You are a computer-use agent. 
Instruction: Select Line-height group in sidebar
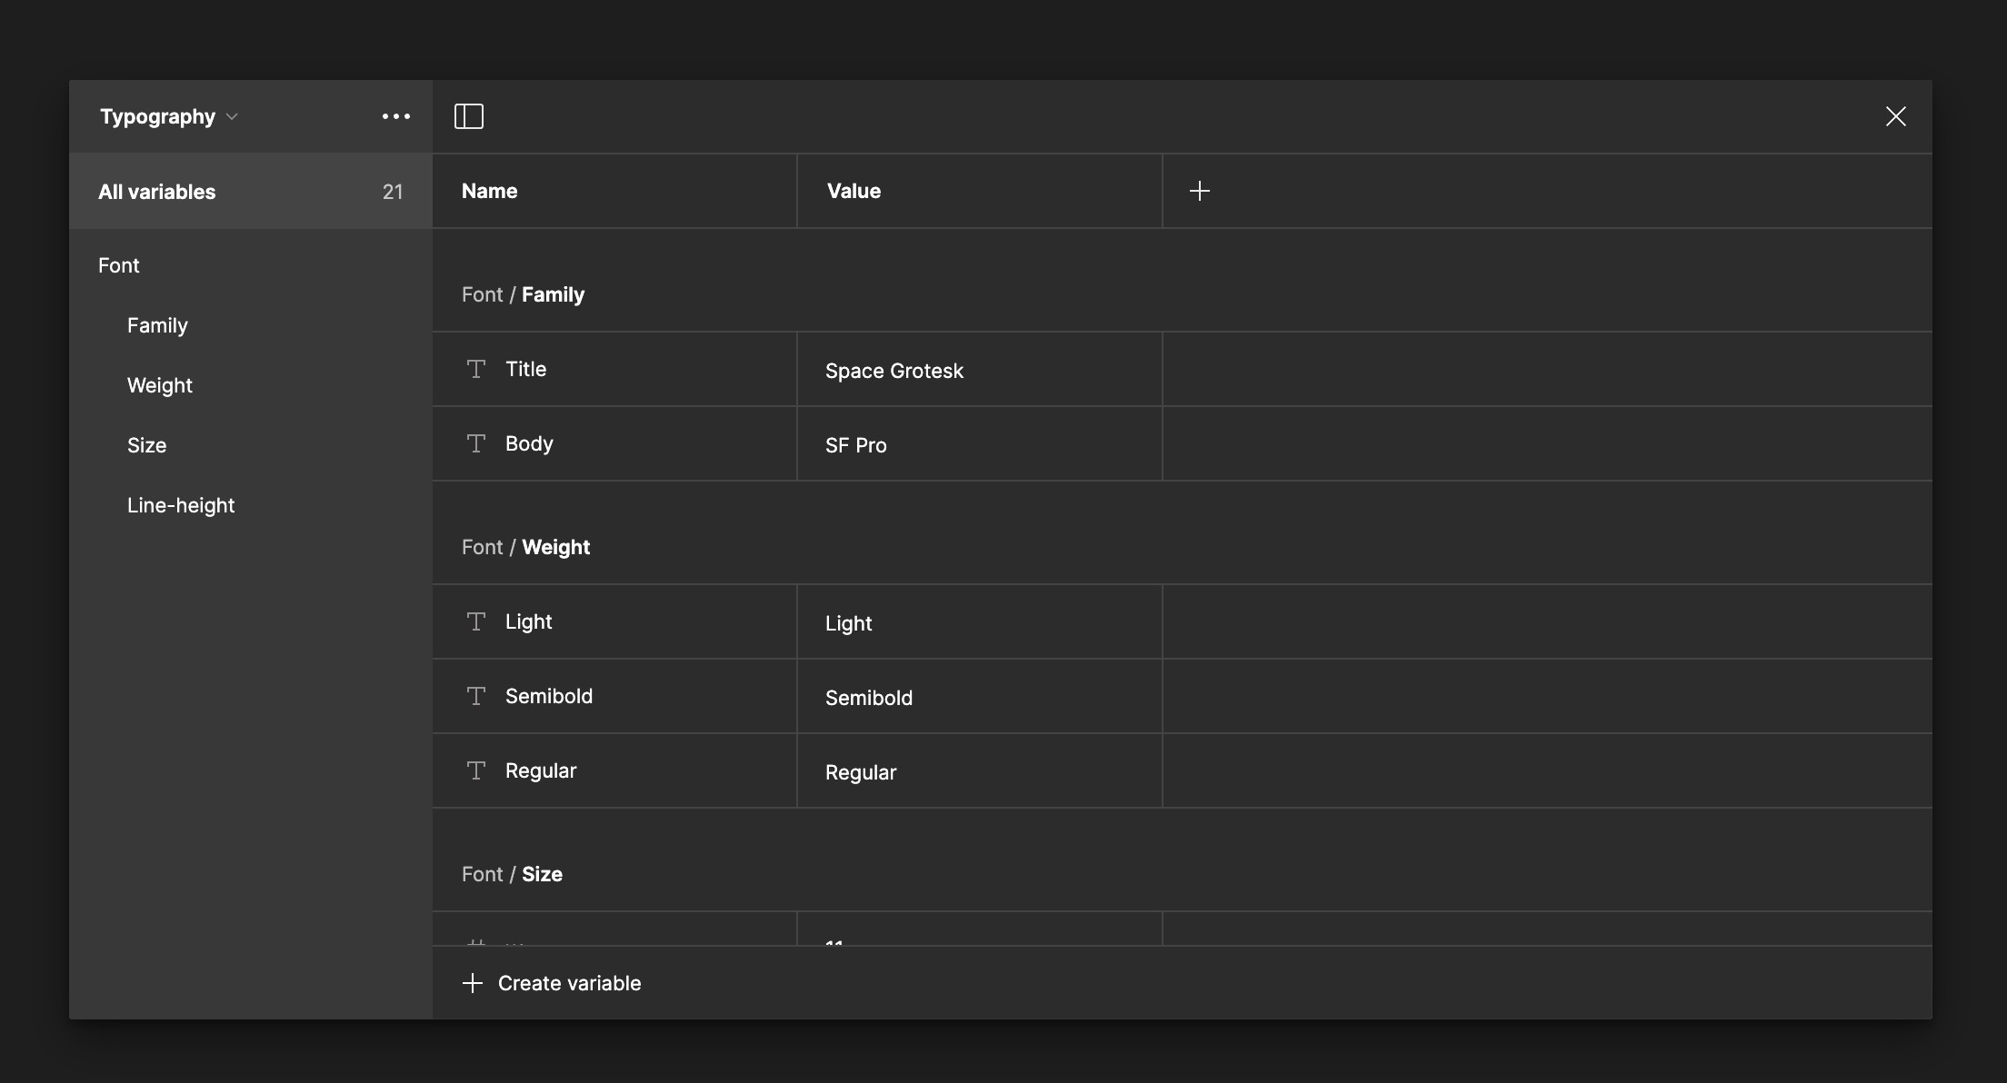click(x=181, y=505)
